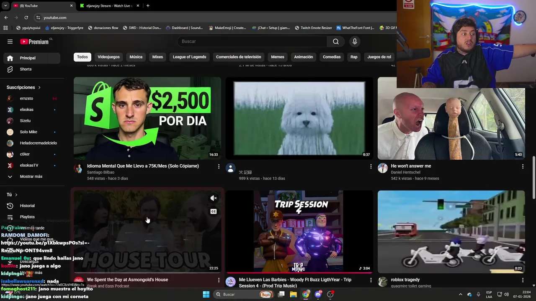This screenshot has height=301, width=536.
Task: Open browser apps grid in bookmarks bar
Action: click(5, 28)
